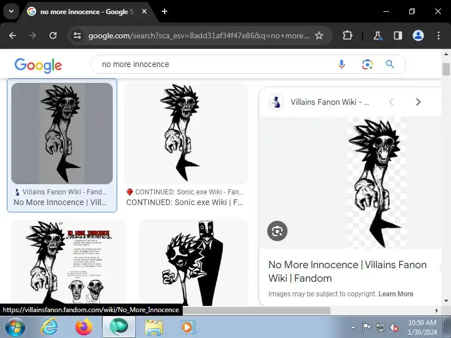451x338 pixels.
Task: Click 'No More Innocence | Vill...' result caption
Action: [x=60, y=202]
